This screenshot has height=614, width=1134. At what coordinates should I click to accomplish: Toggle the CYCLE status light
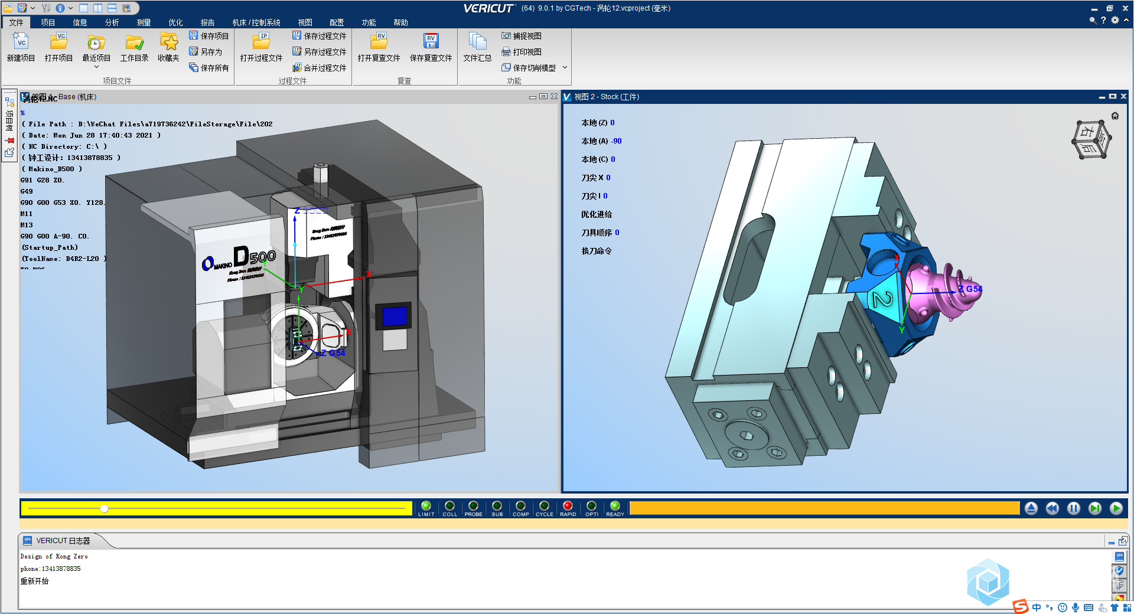click(544, 506)
